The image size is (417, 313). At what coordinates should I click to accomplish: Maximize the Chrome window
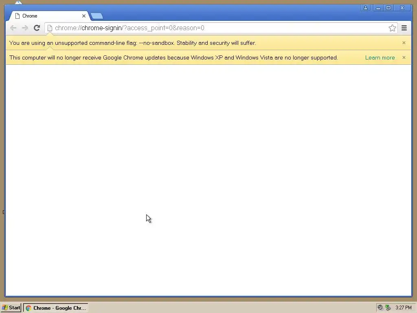pos(388,8)
